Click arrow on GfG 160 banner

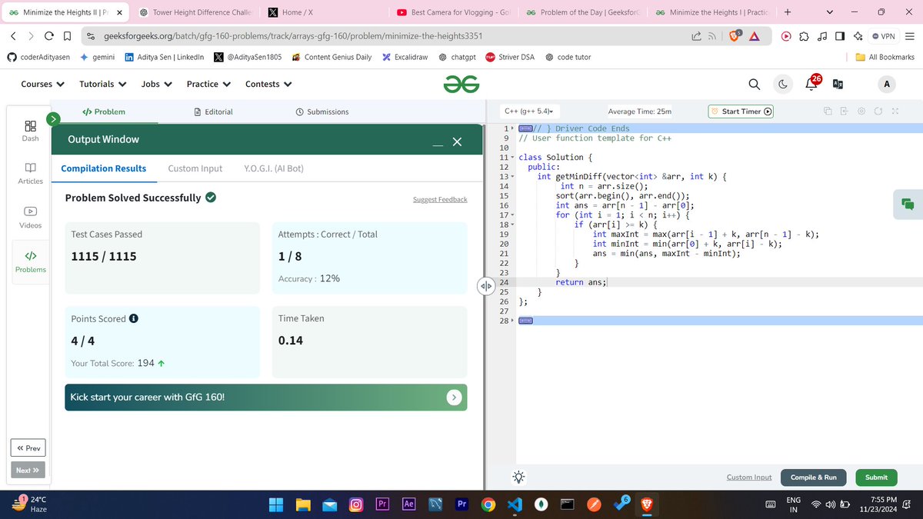pos(455,398)
